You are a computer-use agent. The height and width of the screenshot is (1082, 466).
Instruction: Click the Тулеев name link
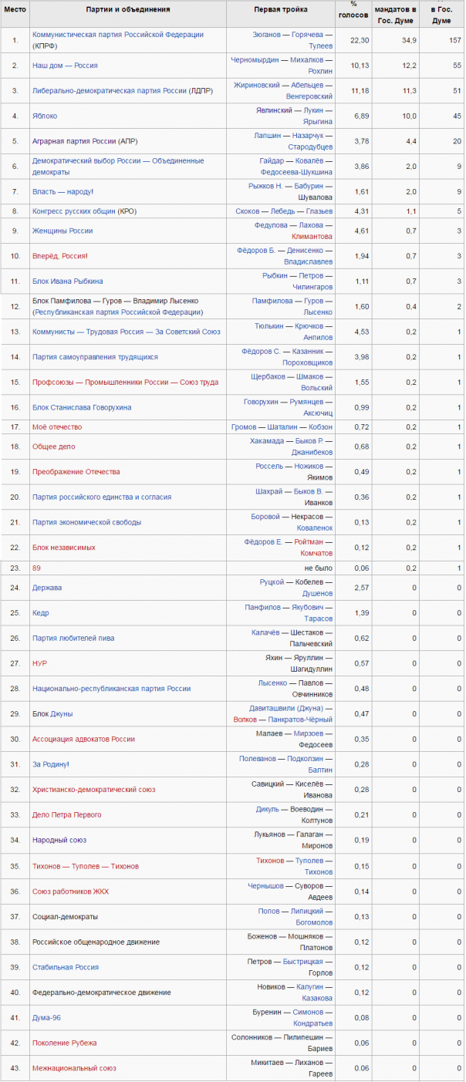point(320,46)
